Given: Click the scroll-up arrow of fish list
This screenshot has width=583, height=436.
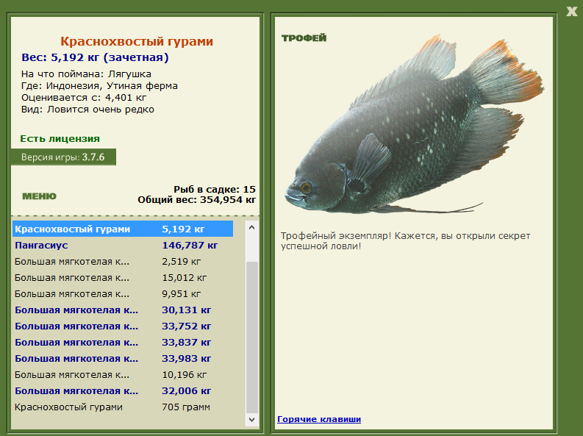Looking at the screenshot, I should 251,227.
